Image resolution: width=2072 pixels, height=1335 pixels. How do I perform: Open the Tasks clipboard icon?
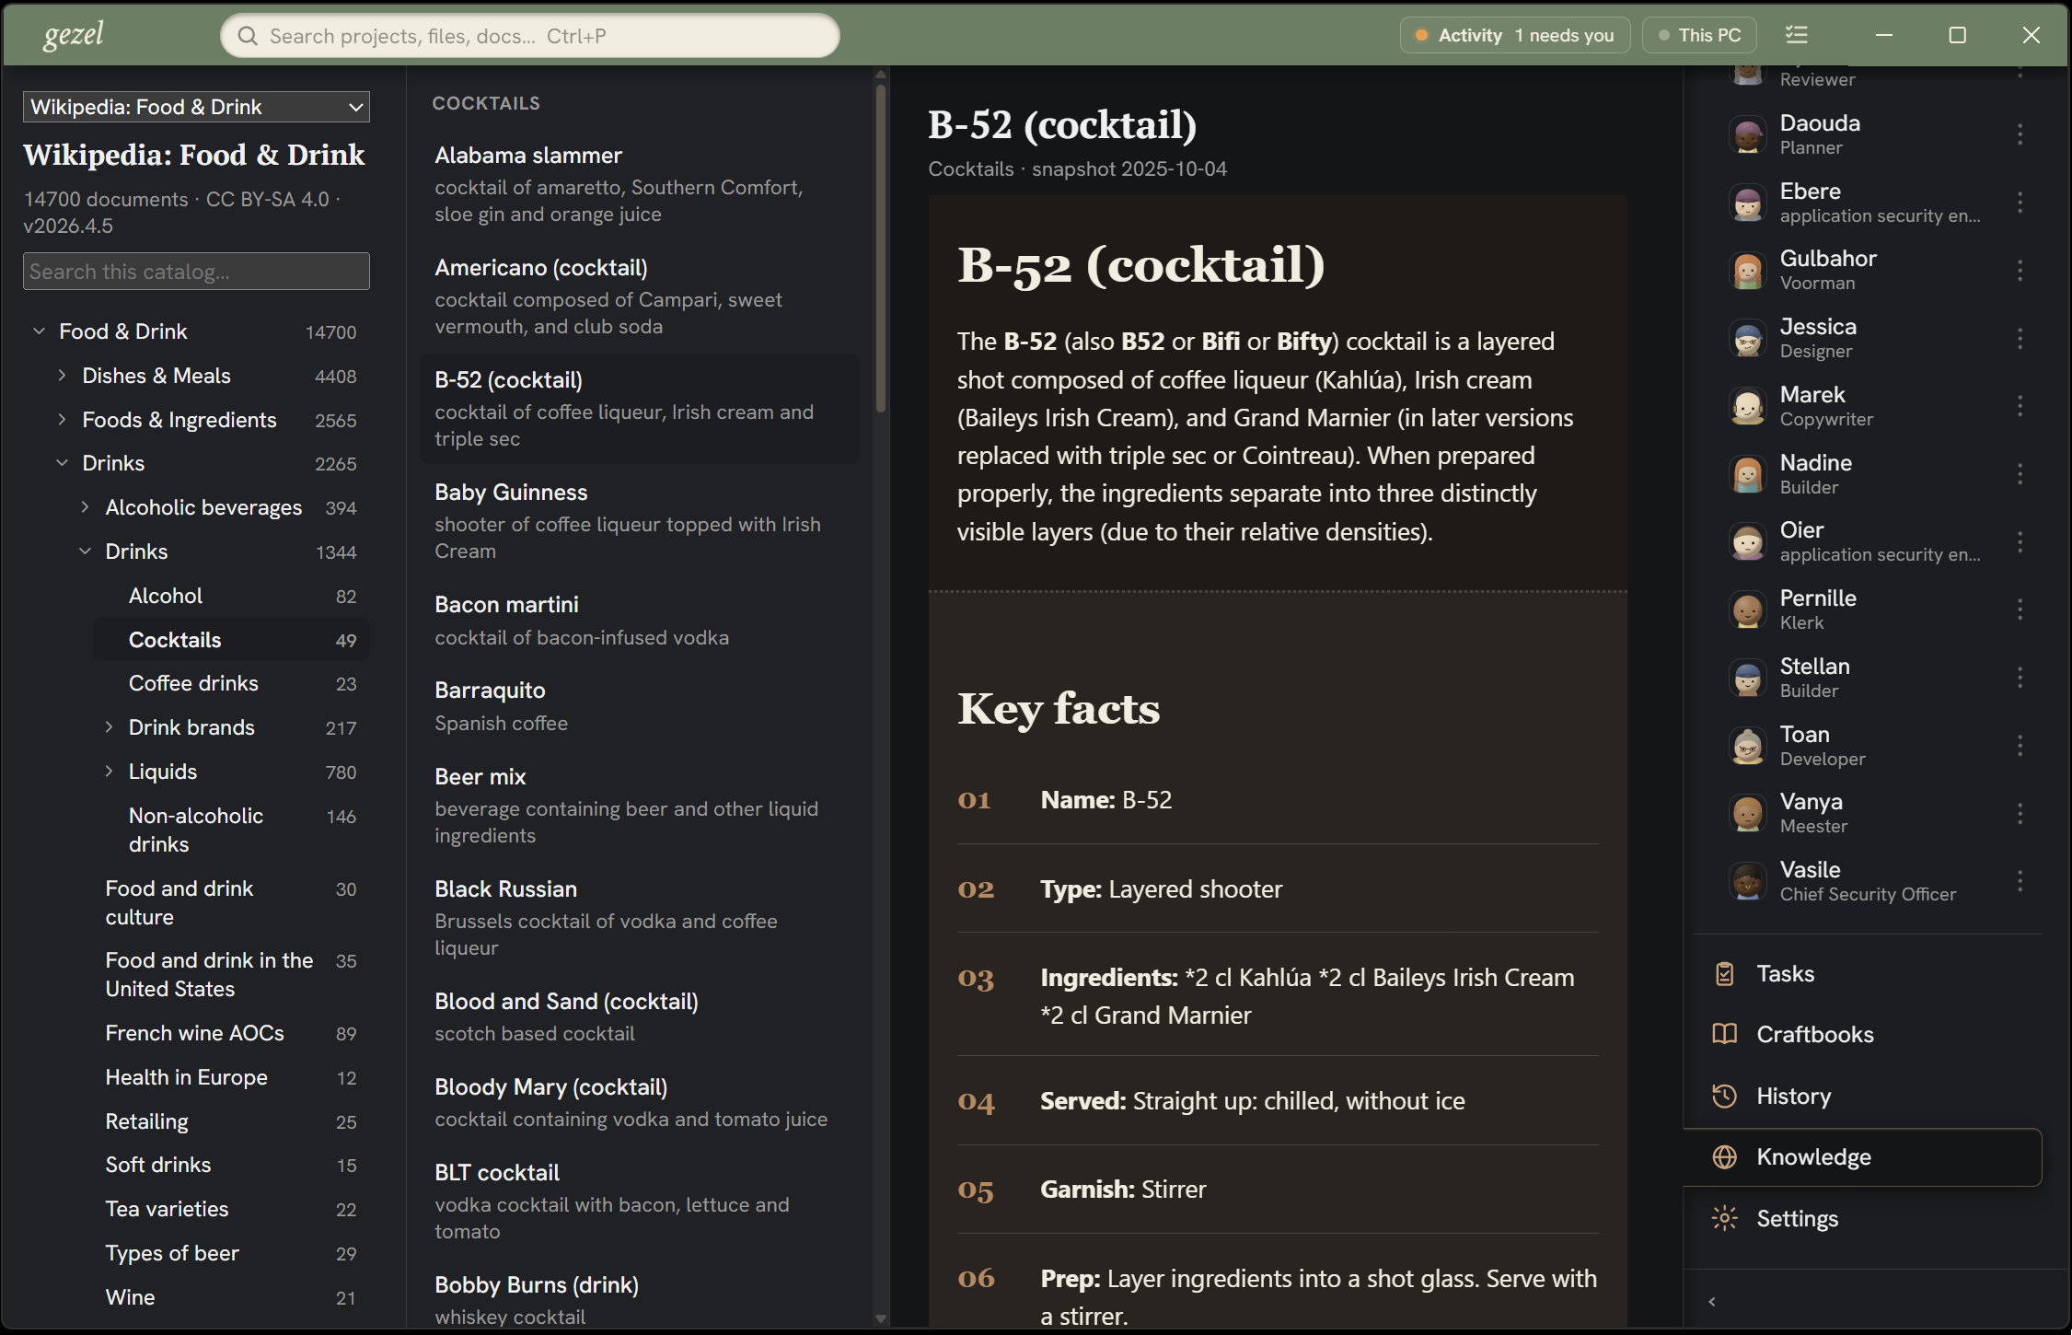tap(1724, 973)
